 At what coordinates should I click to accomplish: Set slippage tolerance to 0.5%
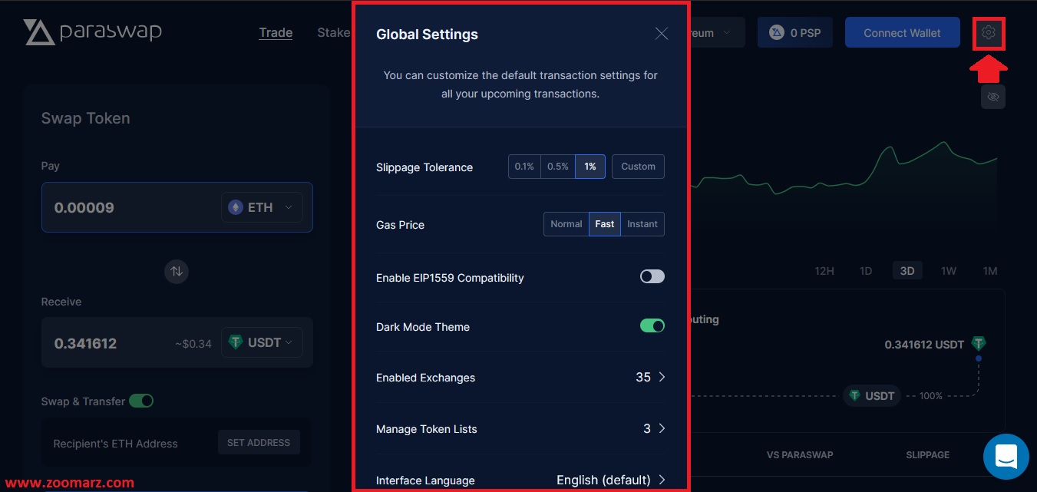click(558, 167)
